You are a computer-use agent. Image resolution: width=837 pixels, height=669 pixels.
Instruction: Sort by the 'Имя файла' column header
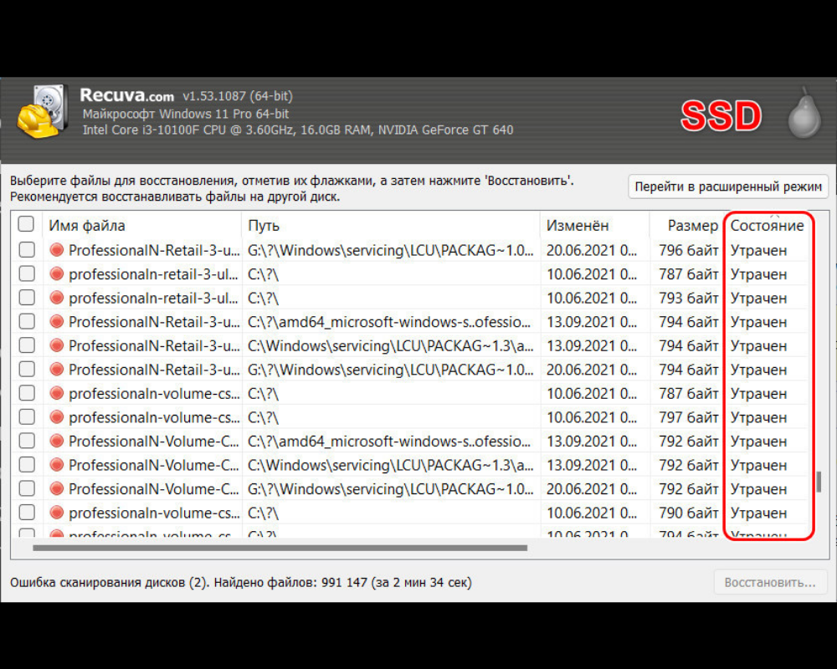click(142, 225)
